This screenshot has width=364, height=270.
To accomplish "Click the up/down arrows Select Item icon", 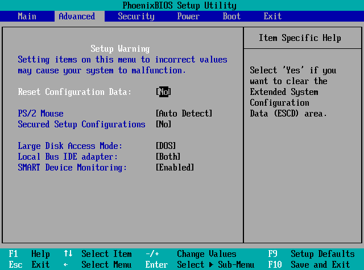I will click(68, 254).
